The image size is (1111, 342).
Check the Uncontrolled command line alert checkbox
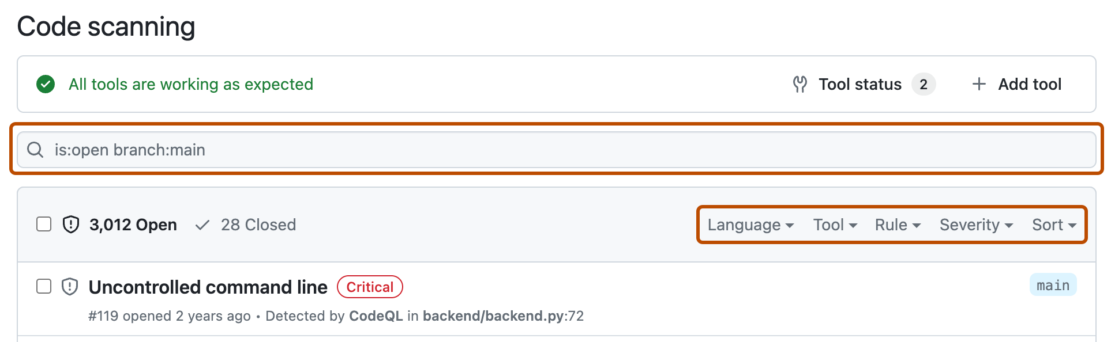pos(44,286)
